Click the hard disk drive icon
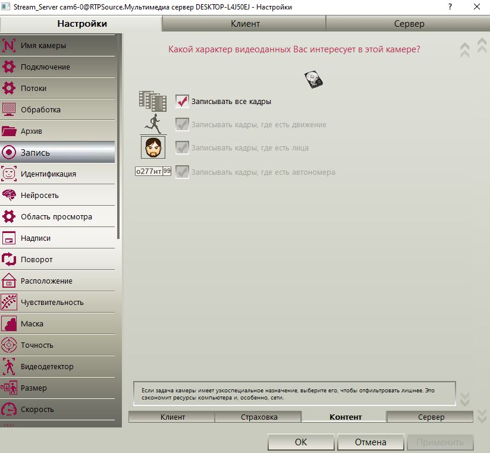 [x=314, y=79]
